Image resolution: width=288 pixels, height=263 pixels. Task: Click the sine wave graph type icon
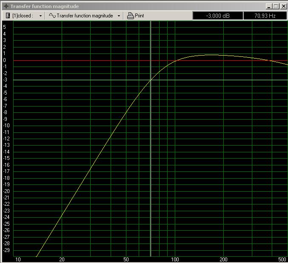tap(52, 16)
